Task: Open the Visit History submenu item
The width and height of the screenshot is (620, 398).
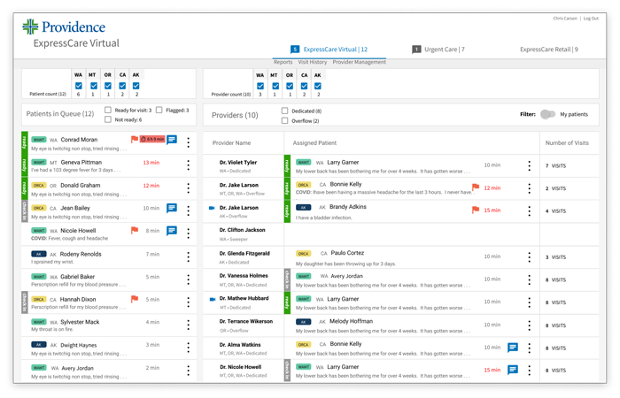Action: click(313, 62)
